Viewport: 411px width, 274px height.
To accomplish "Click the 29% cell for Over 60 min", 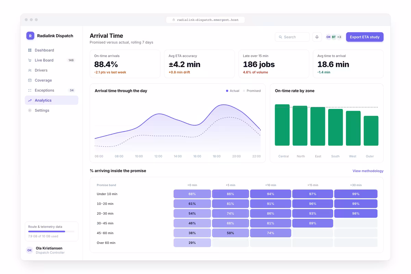I will 192,243.
